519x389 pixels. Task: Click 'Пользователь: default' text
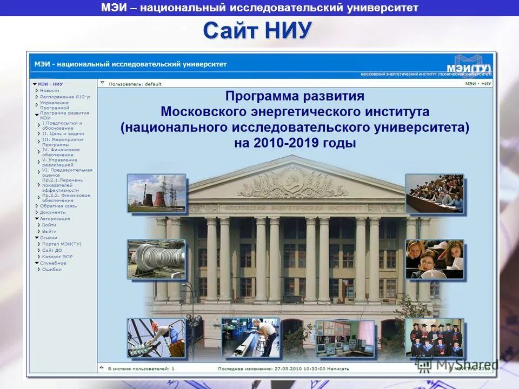tap(135, 84)
